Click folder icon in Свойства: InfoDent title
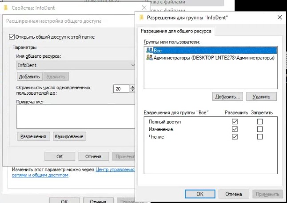Image resolution: width=287 pixels, height=203 pixels. point(6,8)
